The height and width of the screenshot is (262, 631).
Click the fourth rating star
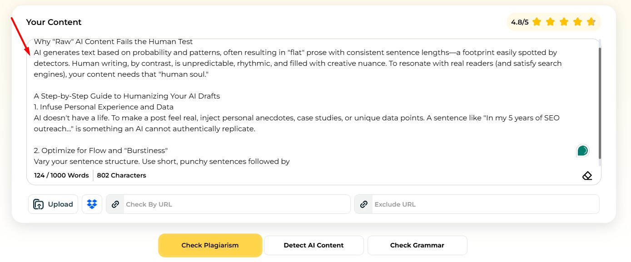click(x=577, y=22)
